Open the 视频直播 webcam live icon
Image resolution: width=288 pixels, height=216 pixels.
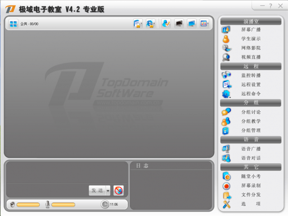[x=226, y=57]
